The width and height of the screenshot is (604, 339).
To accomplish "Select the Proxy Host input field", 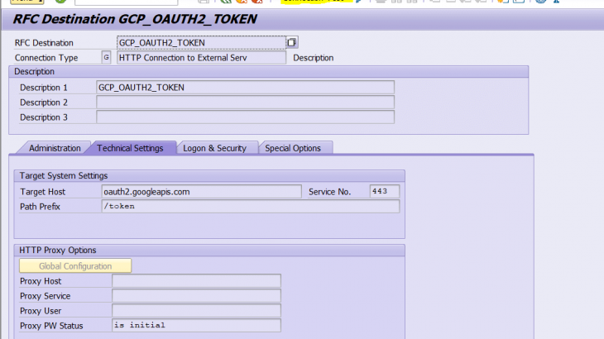I will tap(196, 281).
